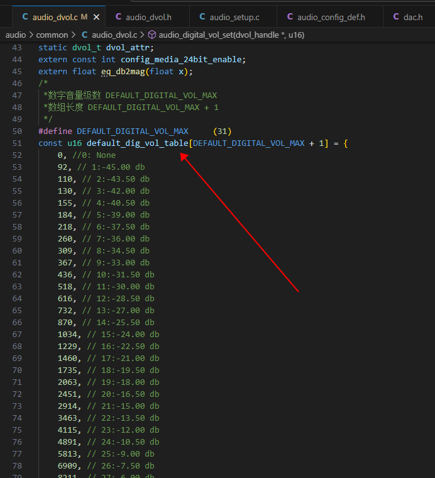The image size is (435, 478).
Task: Select the 'audio' breadcrumb folder
Action: (x=16, y=35)
